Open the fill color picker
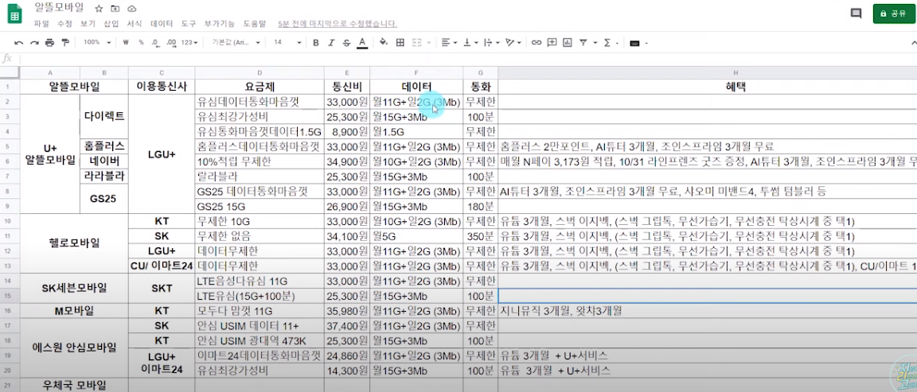The image size is (917, 392). (x=384, y=43)
